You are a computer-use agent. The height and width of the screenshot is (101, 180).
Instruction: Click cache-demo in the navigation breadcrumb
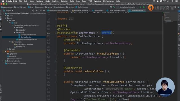(x=7, y=7)
